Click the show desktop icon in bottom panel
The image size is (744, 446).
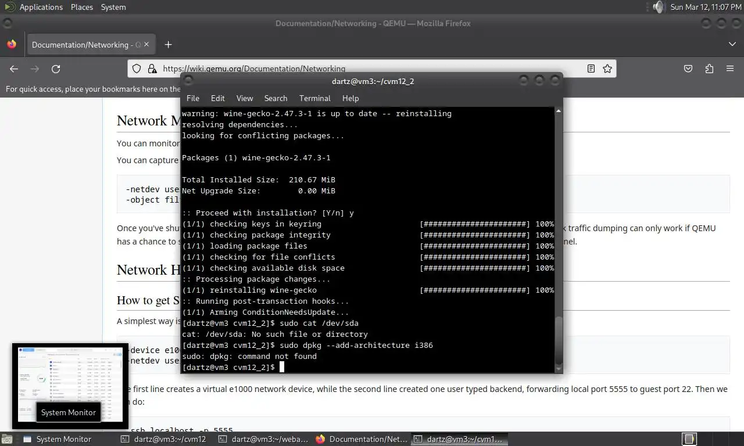6,439
